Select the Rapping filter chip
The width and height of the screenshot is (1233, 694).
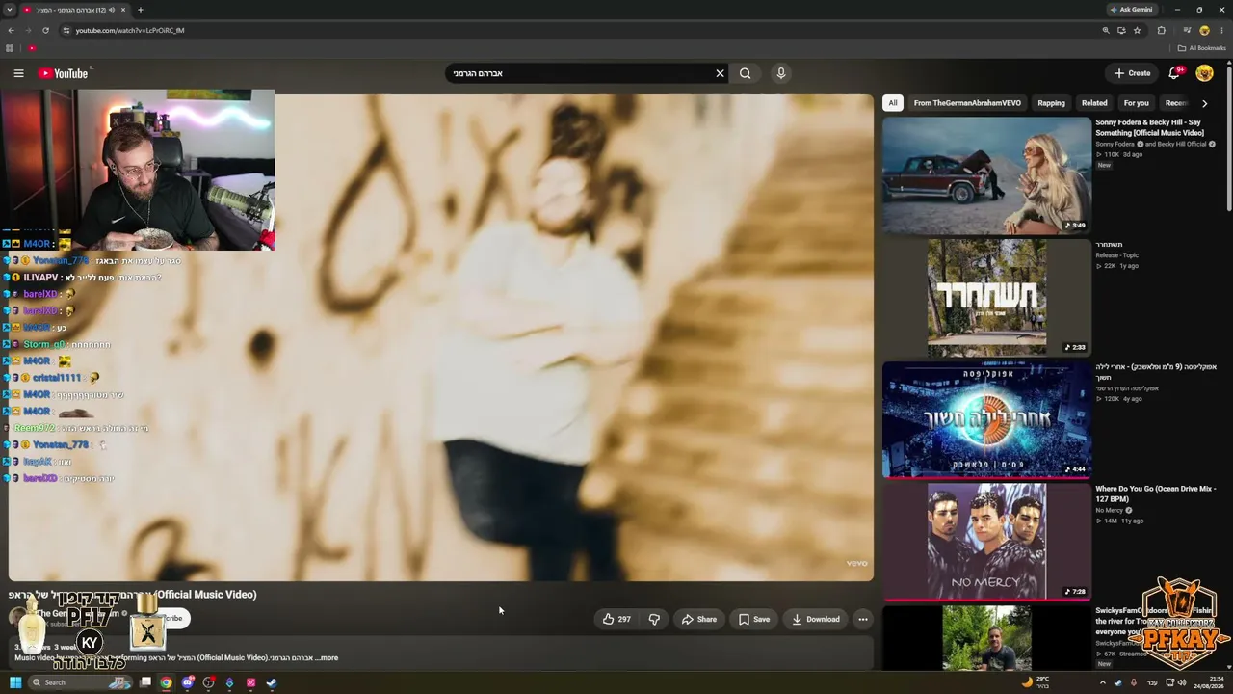(1051, 103)
